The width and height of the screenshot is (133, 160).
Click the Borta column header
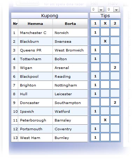coord(70,23)
